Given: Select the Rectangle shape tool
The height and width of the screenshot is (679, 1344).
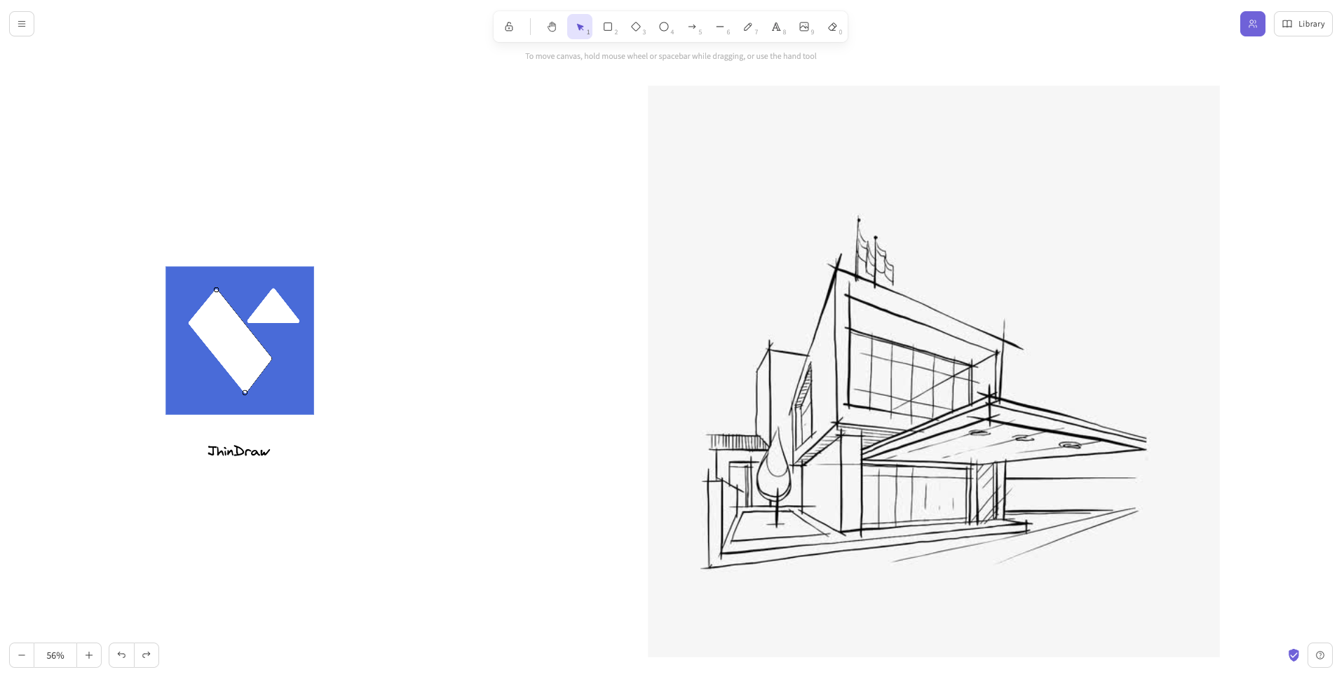Looking at the screenshot, I should point(608,27).
